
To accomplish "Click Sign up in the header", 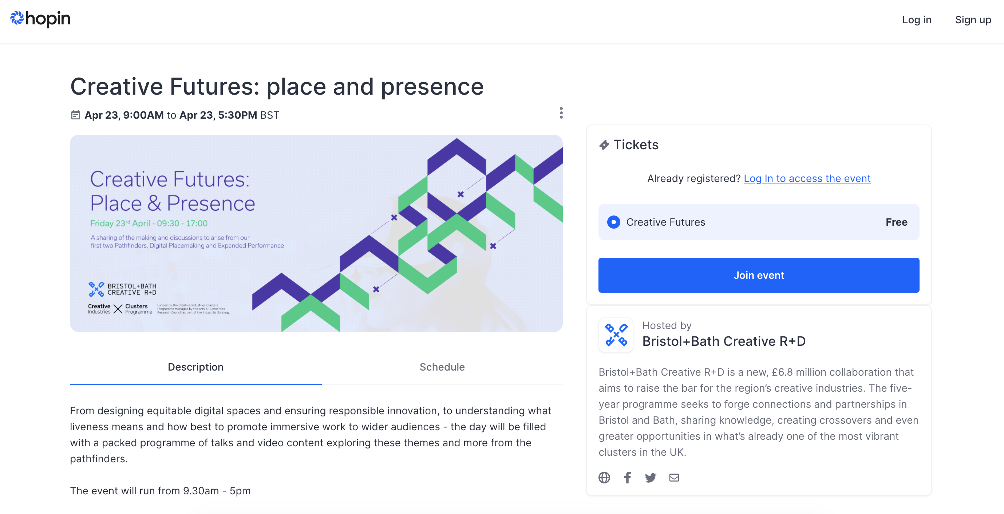I will [973, 20].
